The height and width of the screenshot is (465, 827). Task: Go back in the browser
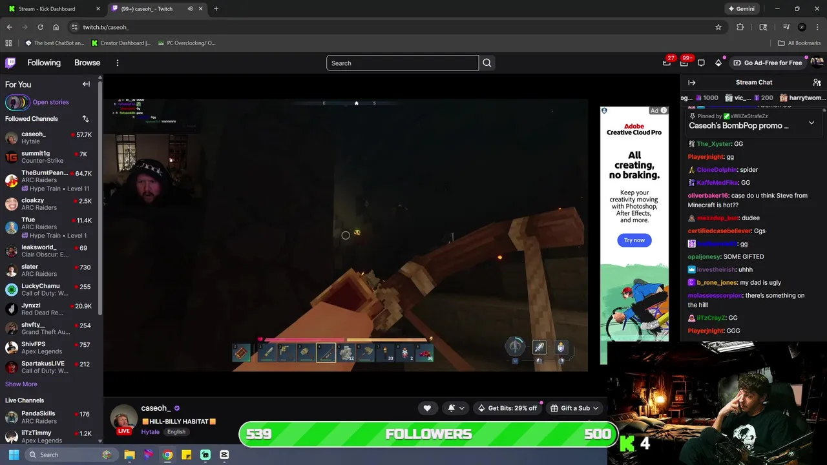9,27
